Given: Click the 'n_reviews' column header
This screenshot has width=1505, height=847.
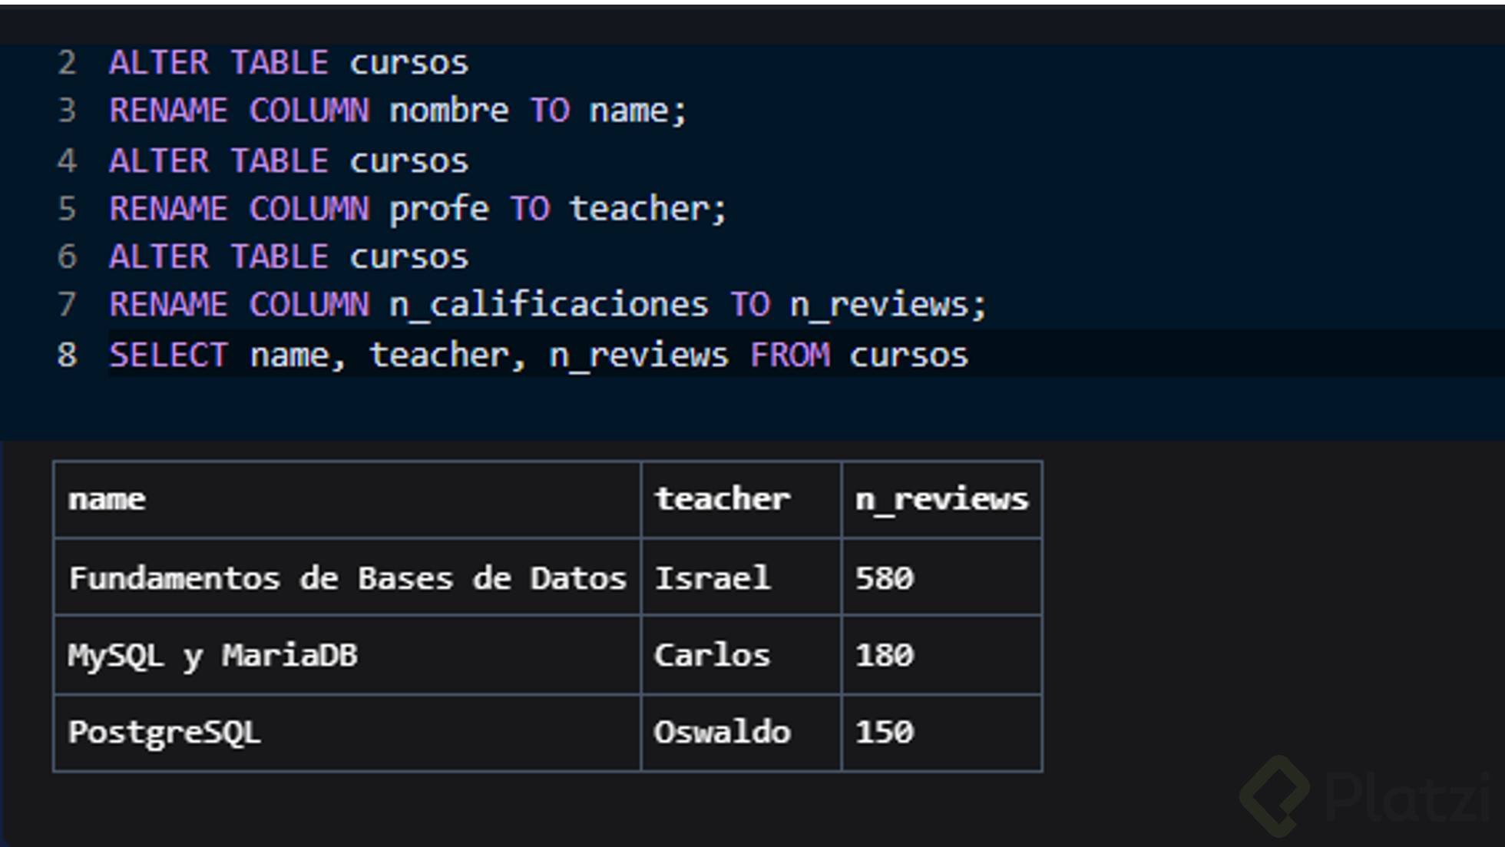Looking at the screenshot, I should [x=941, y=500].
